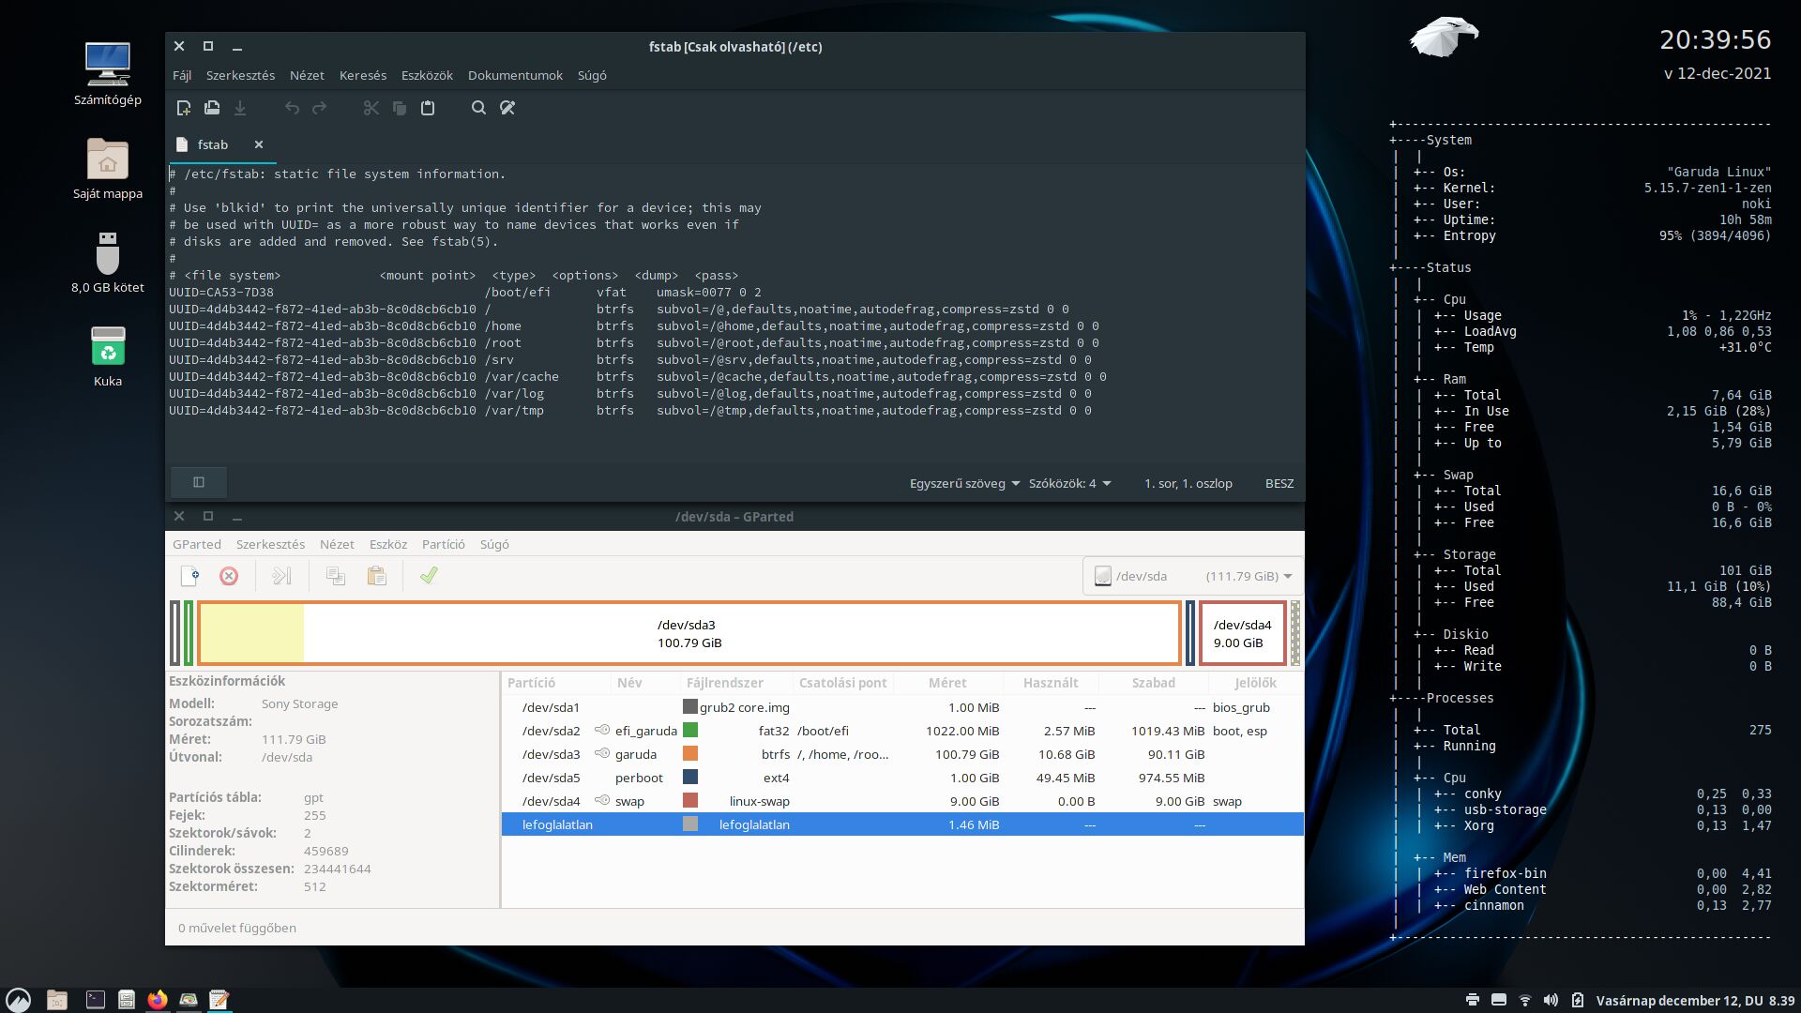Open the Keresés menu
Viewport: 1801px width, 1013px height.
(363, 75)
